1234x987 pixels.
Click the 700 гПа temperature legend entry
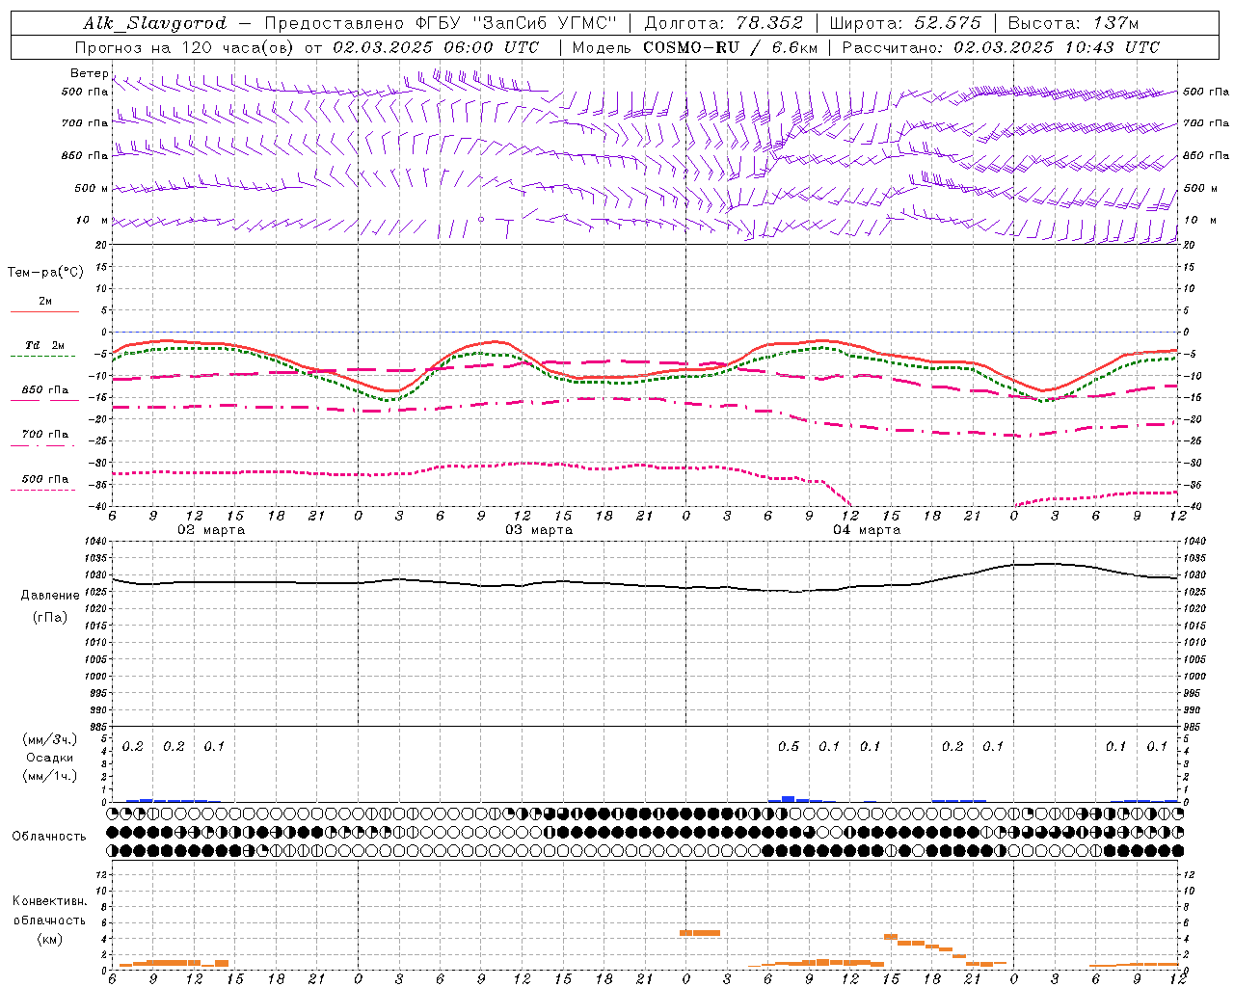pos(45,435)
